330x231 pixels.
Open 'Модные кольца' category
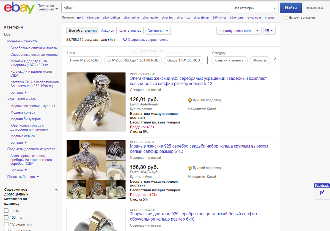[x=23, y=112]
